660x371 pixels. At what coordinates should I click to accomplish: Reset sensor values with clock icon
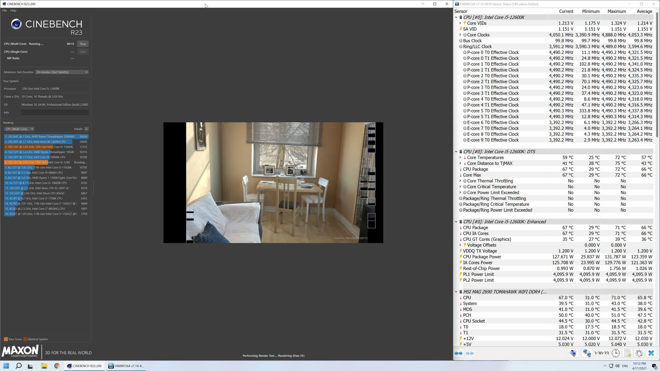point(616,353)
